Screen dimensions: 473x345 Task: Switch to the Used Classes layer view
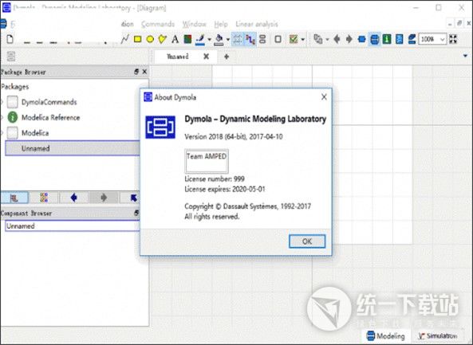pos(412,39)
